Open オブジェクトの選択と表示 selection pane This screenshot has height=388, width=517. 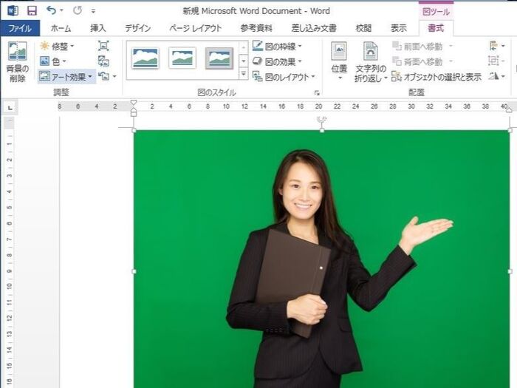coord(436,77)
